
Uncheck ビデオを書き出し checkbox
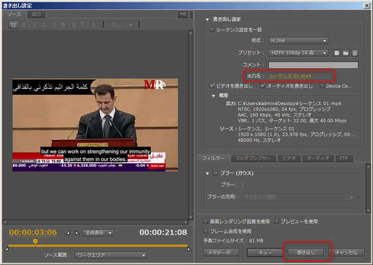(212, 86)
